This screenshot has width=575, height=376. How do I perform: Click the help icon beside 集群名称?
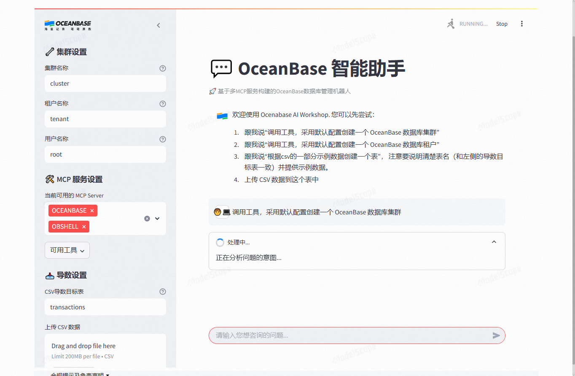tap(163, 68)
